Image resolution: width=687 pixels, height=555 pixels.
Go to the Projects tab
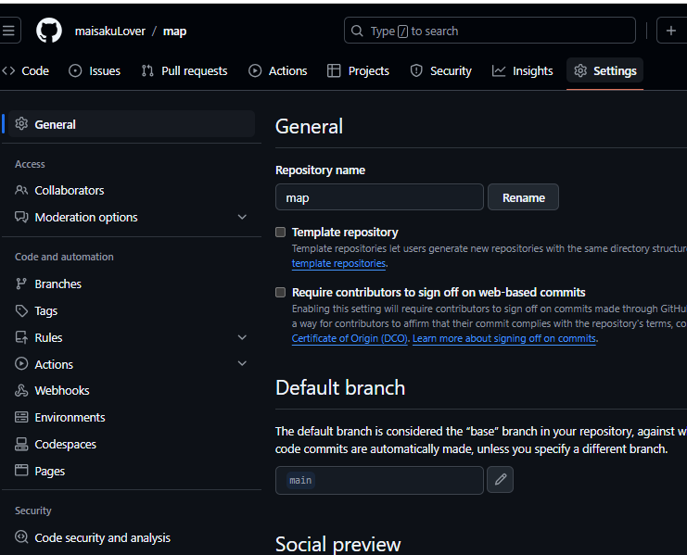click(x=359, y=71)
